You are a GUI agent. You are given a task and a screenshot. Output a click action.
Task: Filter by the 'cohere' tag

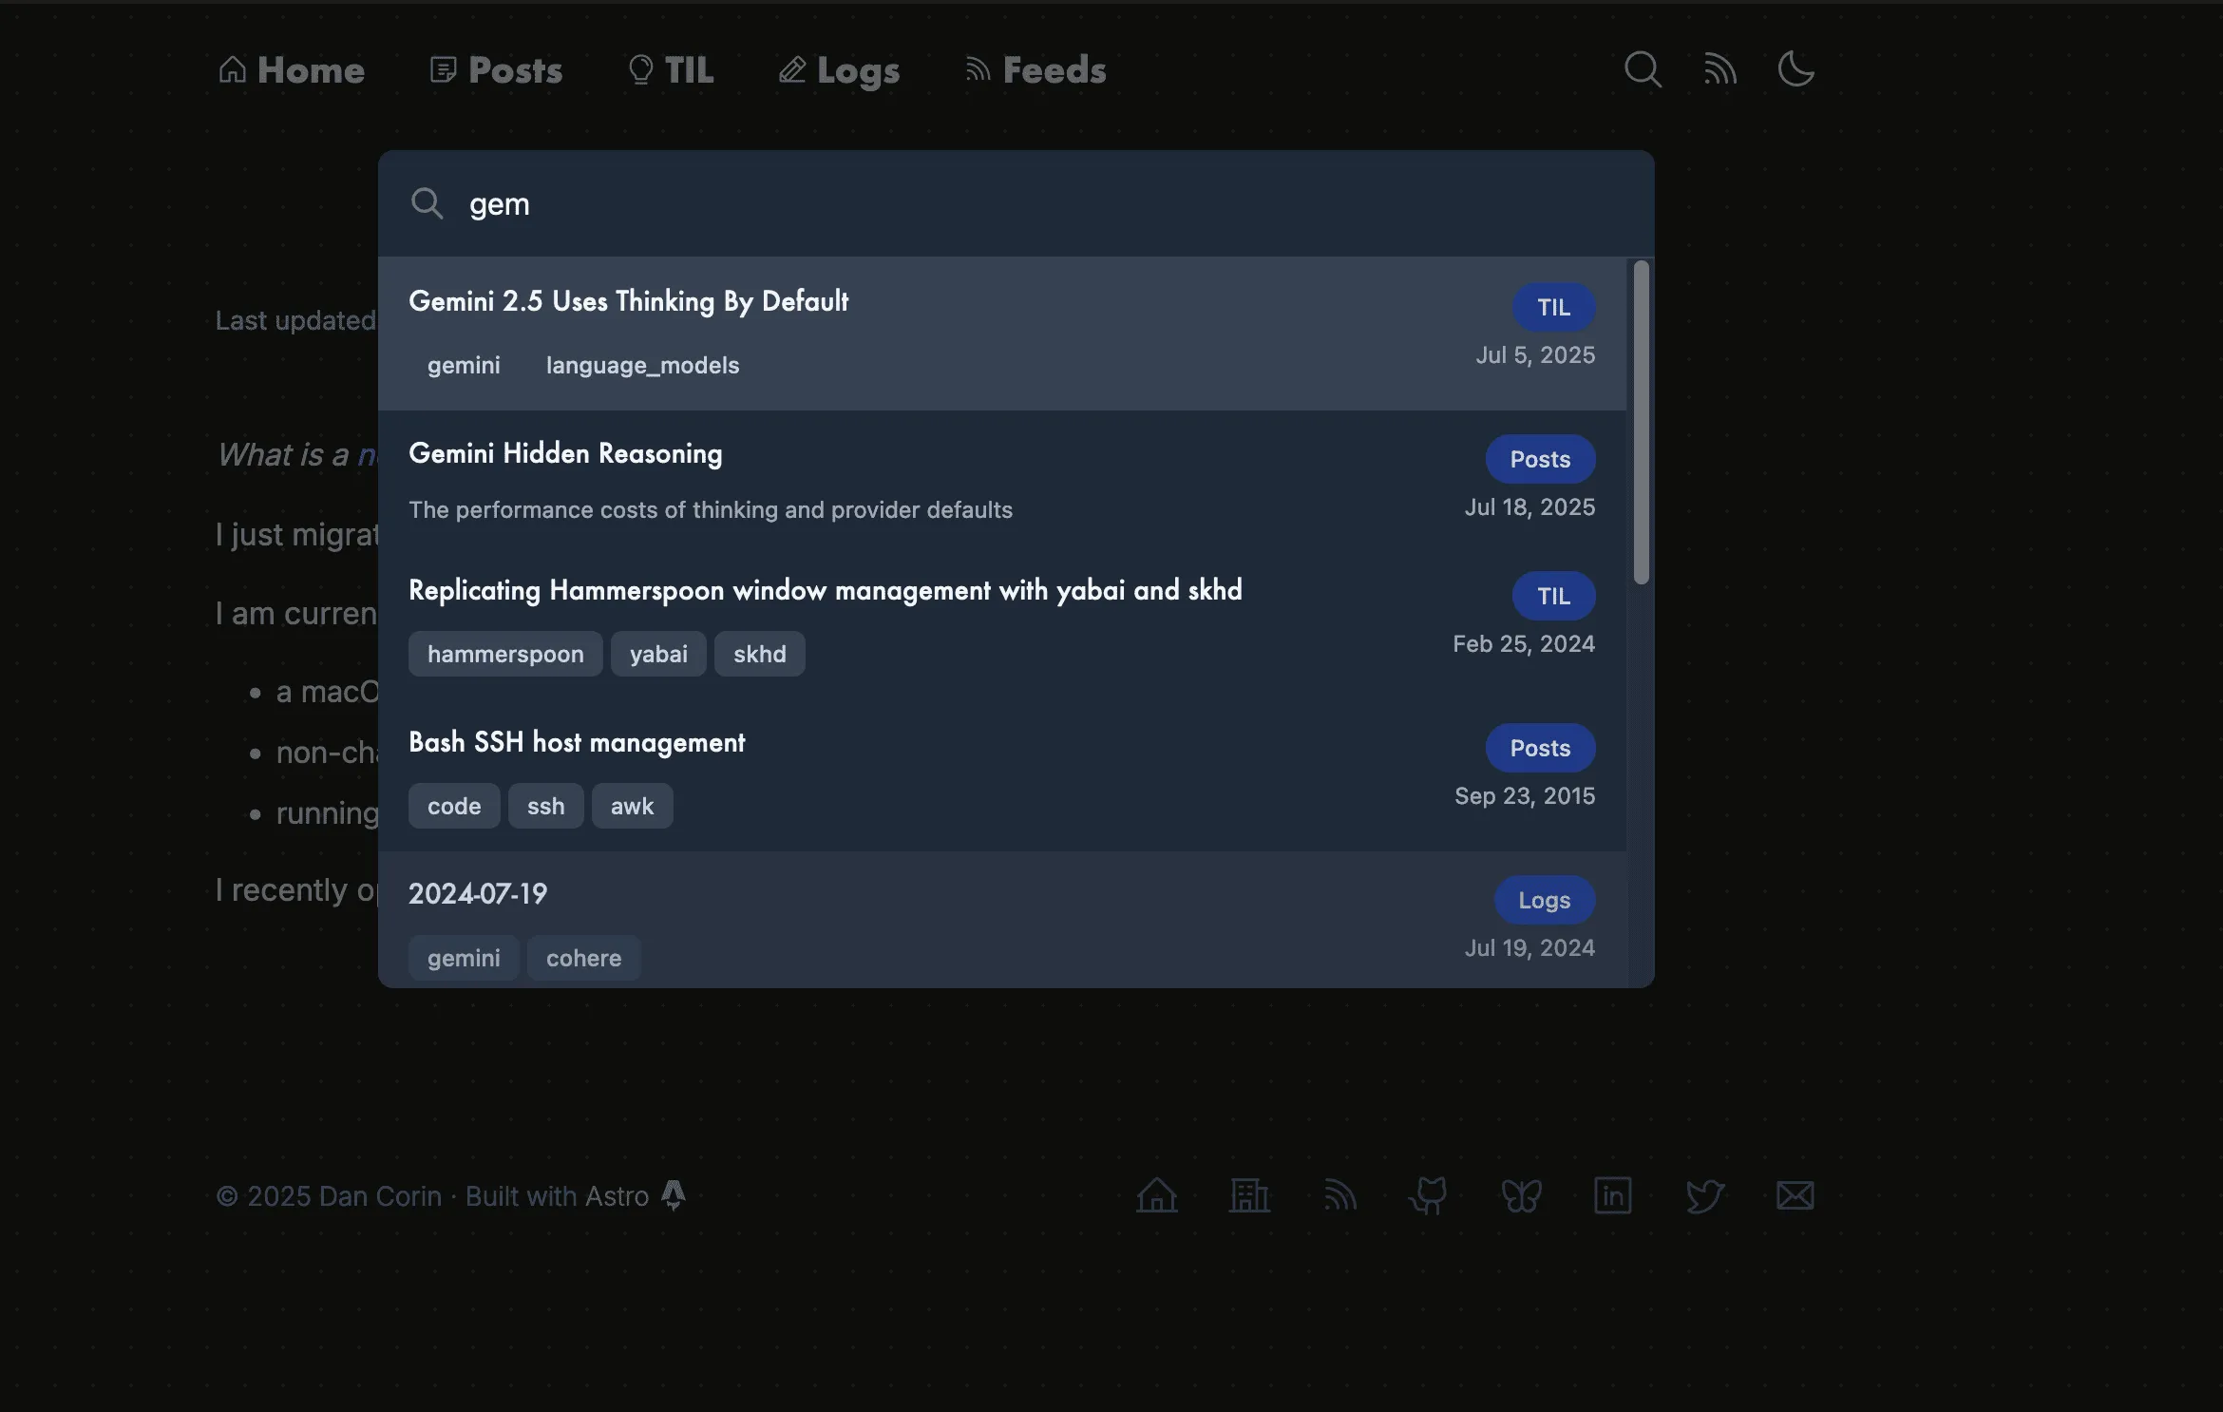click(x=583, y=958)
